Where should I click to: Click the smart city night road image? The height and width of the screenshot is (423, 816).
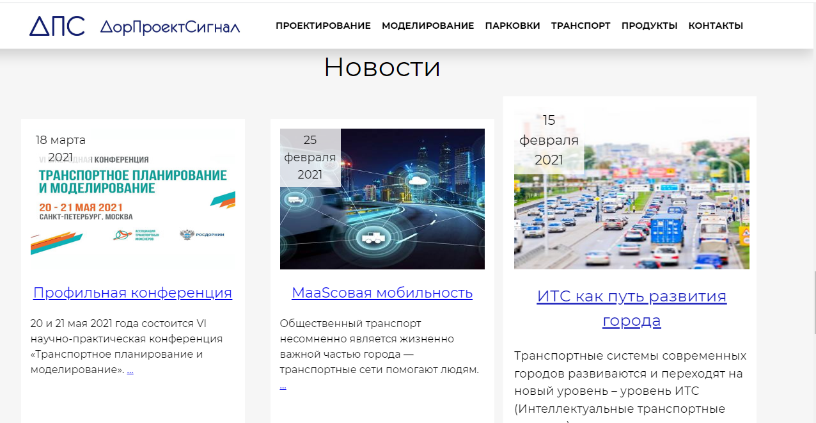[x=382, y=199]
